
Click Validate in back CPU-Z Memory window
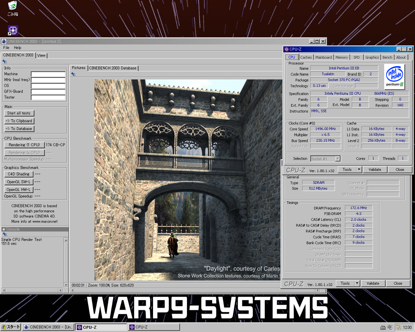pos(373,283)
